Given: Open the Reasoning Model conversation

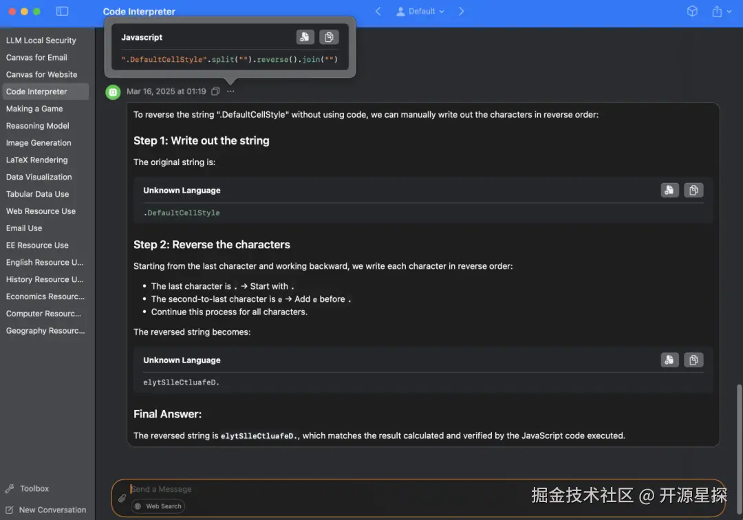Looking at the screenshot, I should coord(45,125).
